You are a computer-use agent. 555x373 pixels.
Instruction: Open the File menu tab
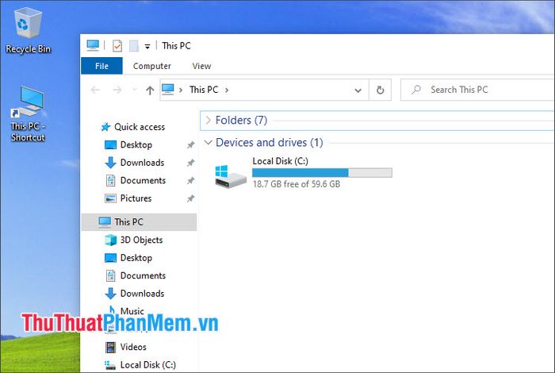click(101, 66)
